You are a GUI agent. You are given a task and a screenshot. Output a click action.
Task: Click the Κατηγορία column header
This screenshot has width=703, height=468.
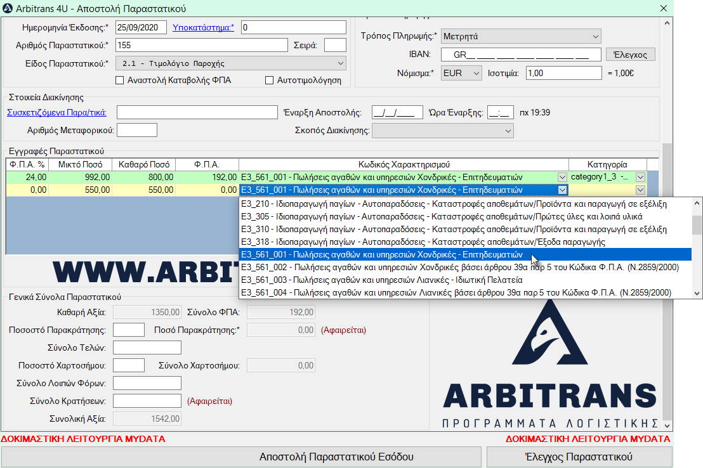[x=607, y=164]
